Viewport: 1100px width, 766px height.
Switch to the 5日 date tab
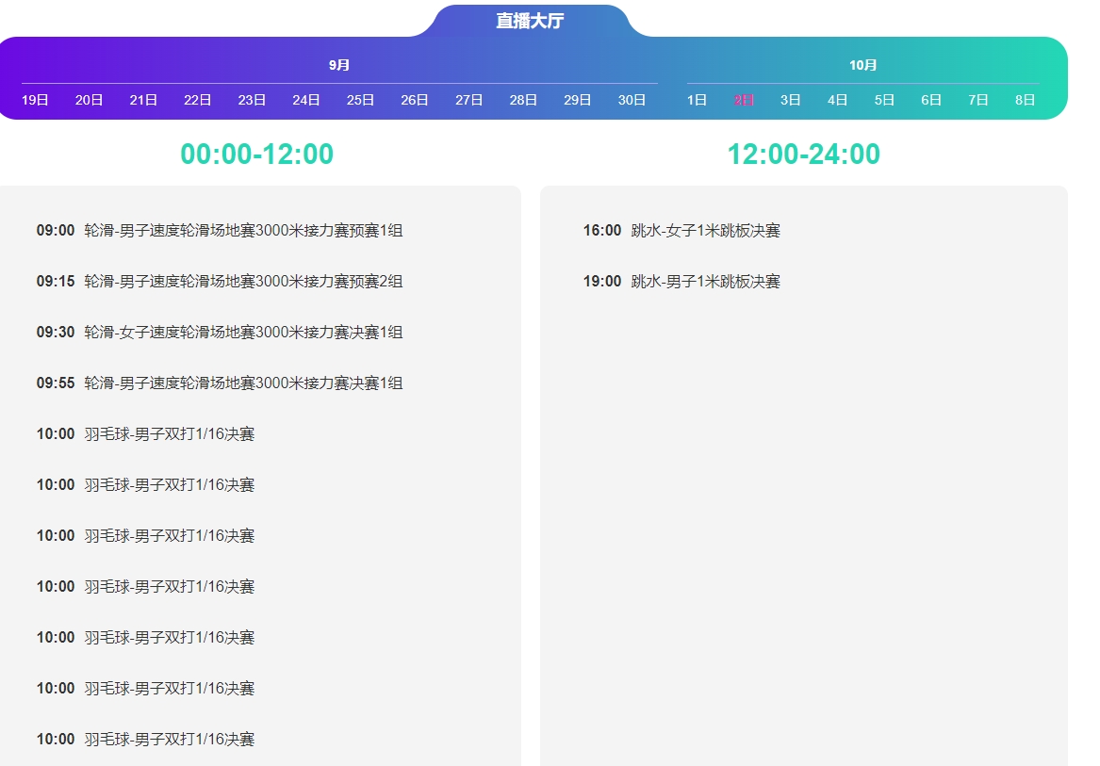(x=884, y=100)
